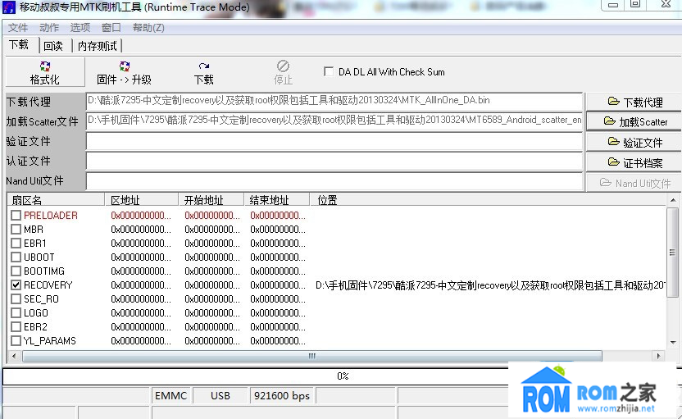Open the 帮助(Z) menu
The height and width of the screenshot is (419, 682).
pyautogui.click(x=148, y=27)
